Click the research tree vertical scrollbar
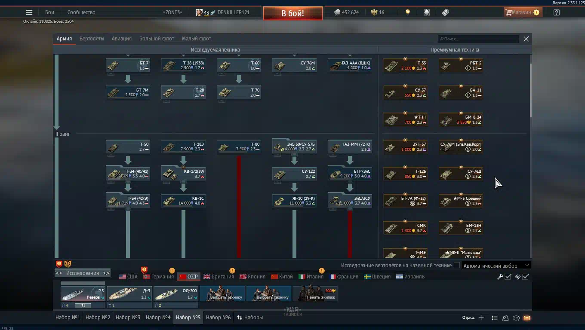Viewport: 585px width, 330px height. (x=530, y=90)
